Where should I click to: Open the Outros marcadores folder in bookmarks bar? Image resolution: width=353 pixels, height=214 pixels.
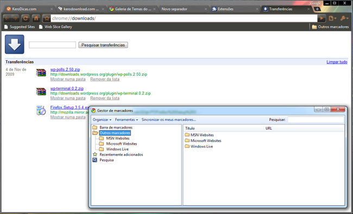click(x=330, y=27)
